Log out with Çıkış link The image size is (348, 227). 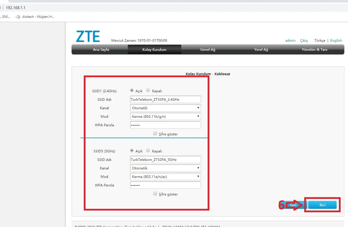304,41
